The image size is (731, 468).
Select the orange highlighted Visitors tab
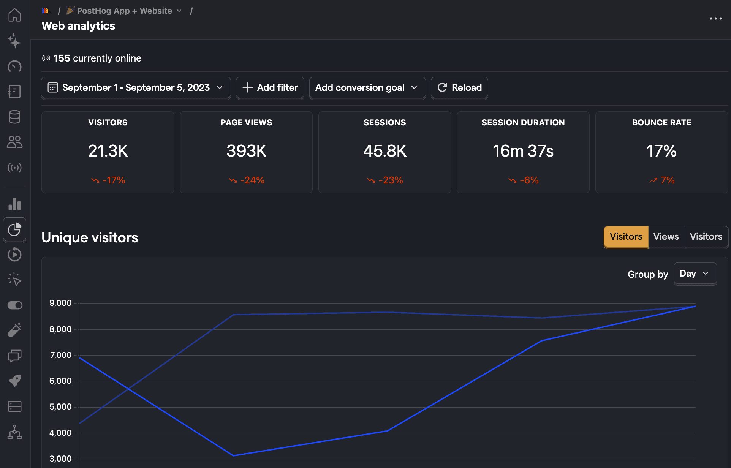click(x=626, y=237)
